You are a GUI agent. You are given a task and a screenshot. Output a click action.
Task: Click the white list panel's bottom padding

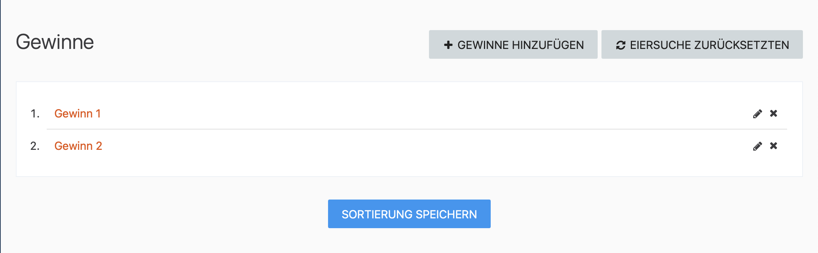(x=409, y=168)
